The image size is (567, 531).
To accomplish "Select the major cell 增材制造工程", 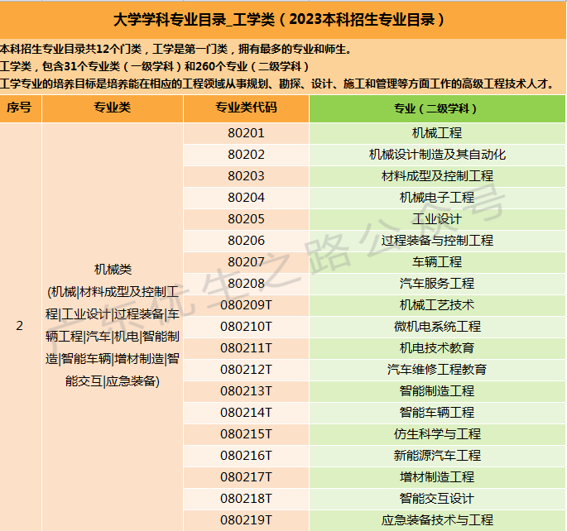I will click(437, 477).
